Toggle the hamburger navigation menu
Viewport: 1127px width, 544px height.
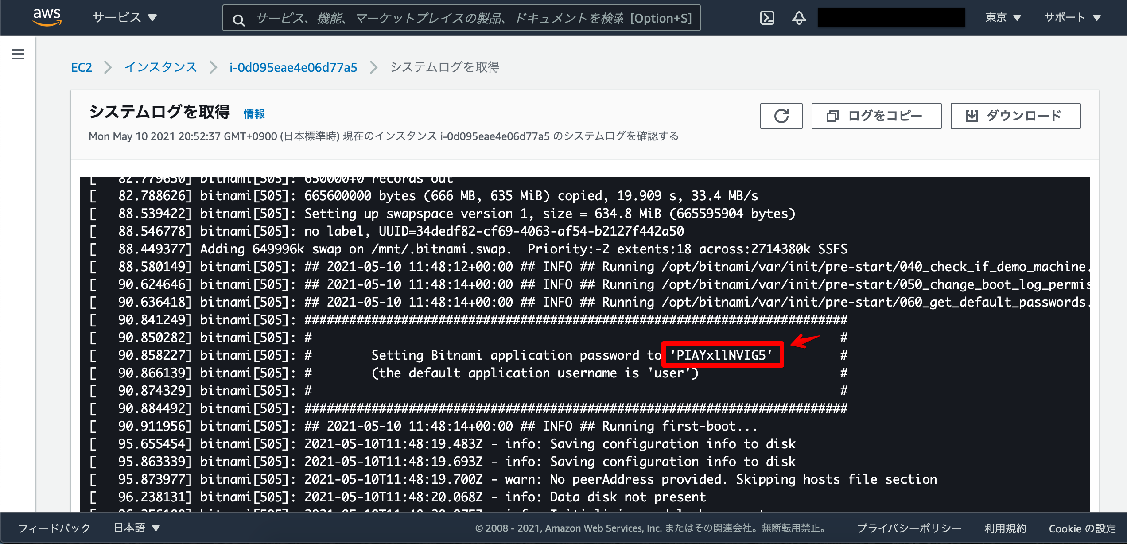[x=18, y=54]
